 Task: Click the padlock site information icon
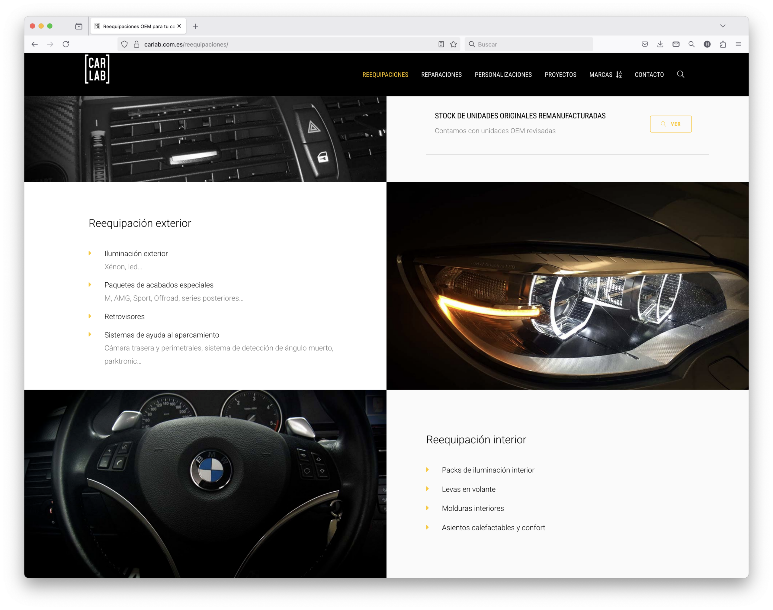pos(136,44)
